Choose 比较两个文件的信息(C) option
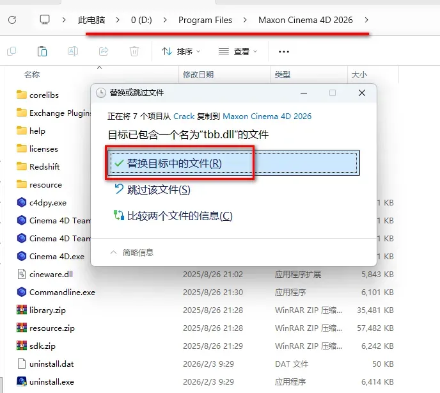440x393 pixels. (x=173, y=216)
